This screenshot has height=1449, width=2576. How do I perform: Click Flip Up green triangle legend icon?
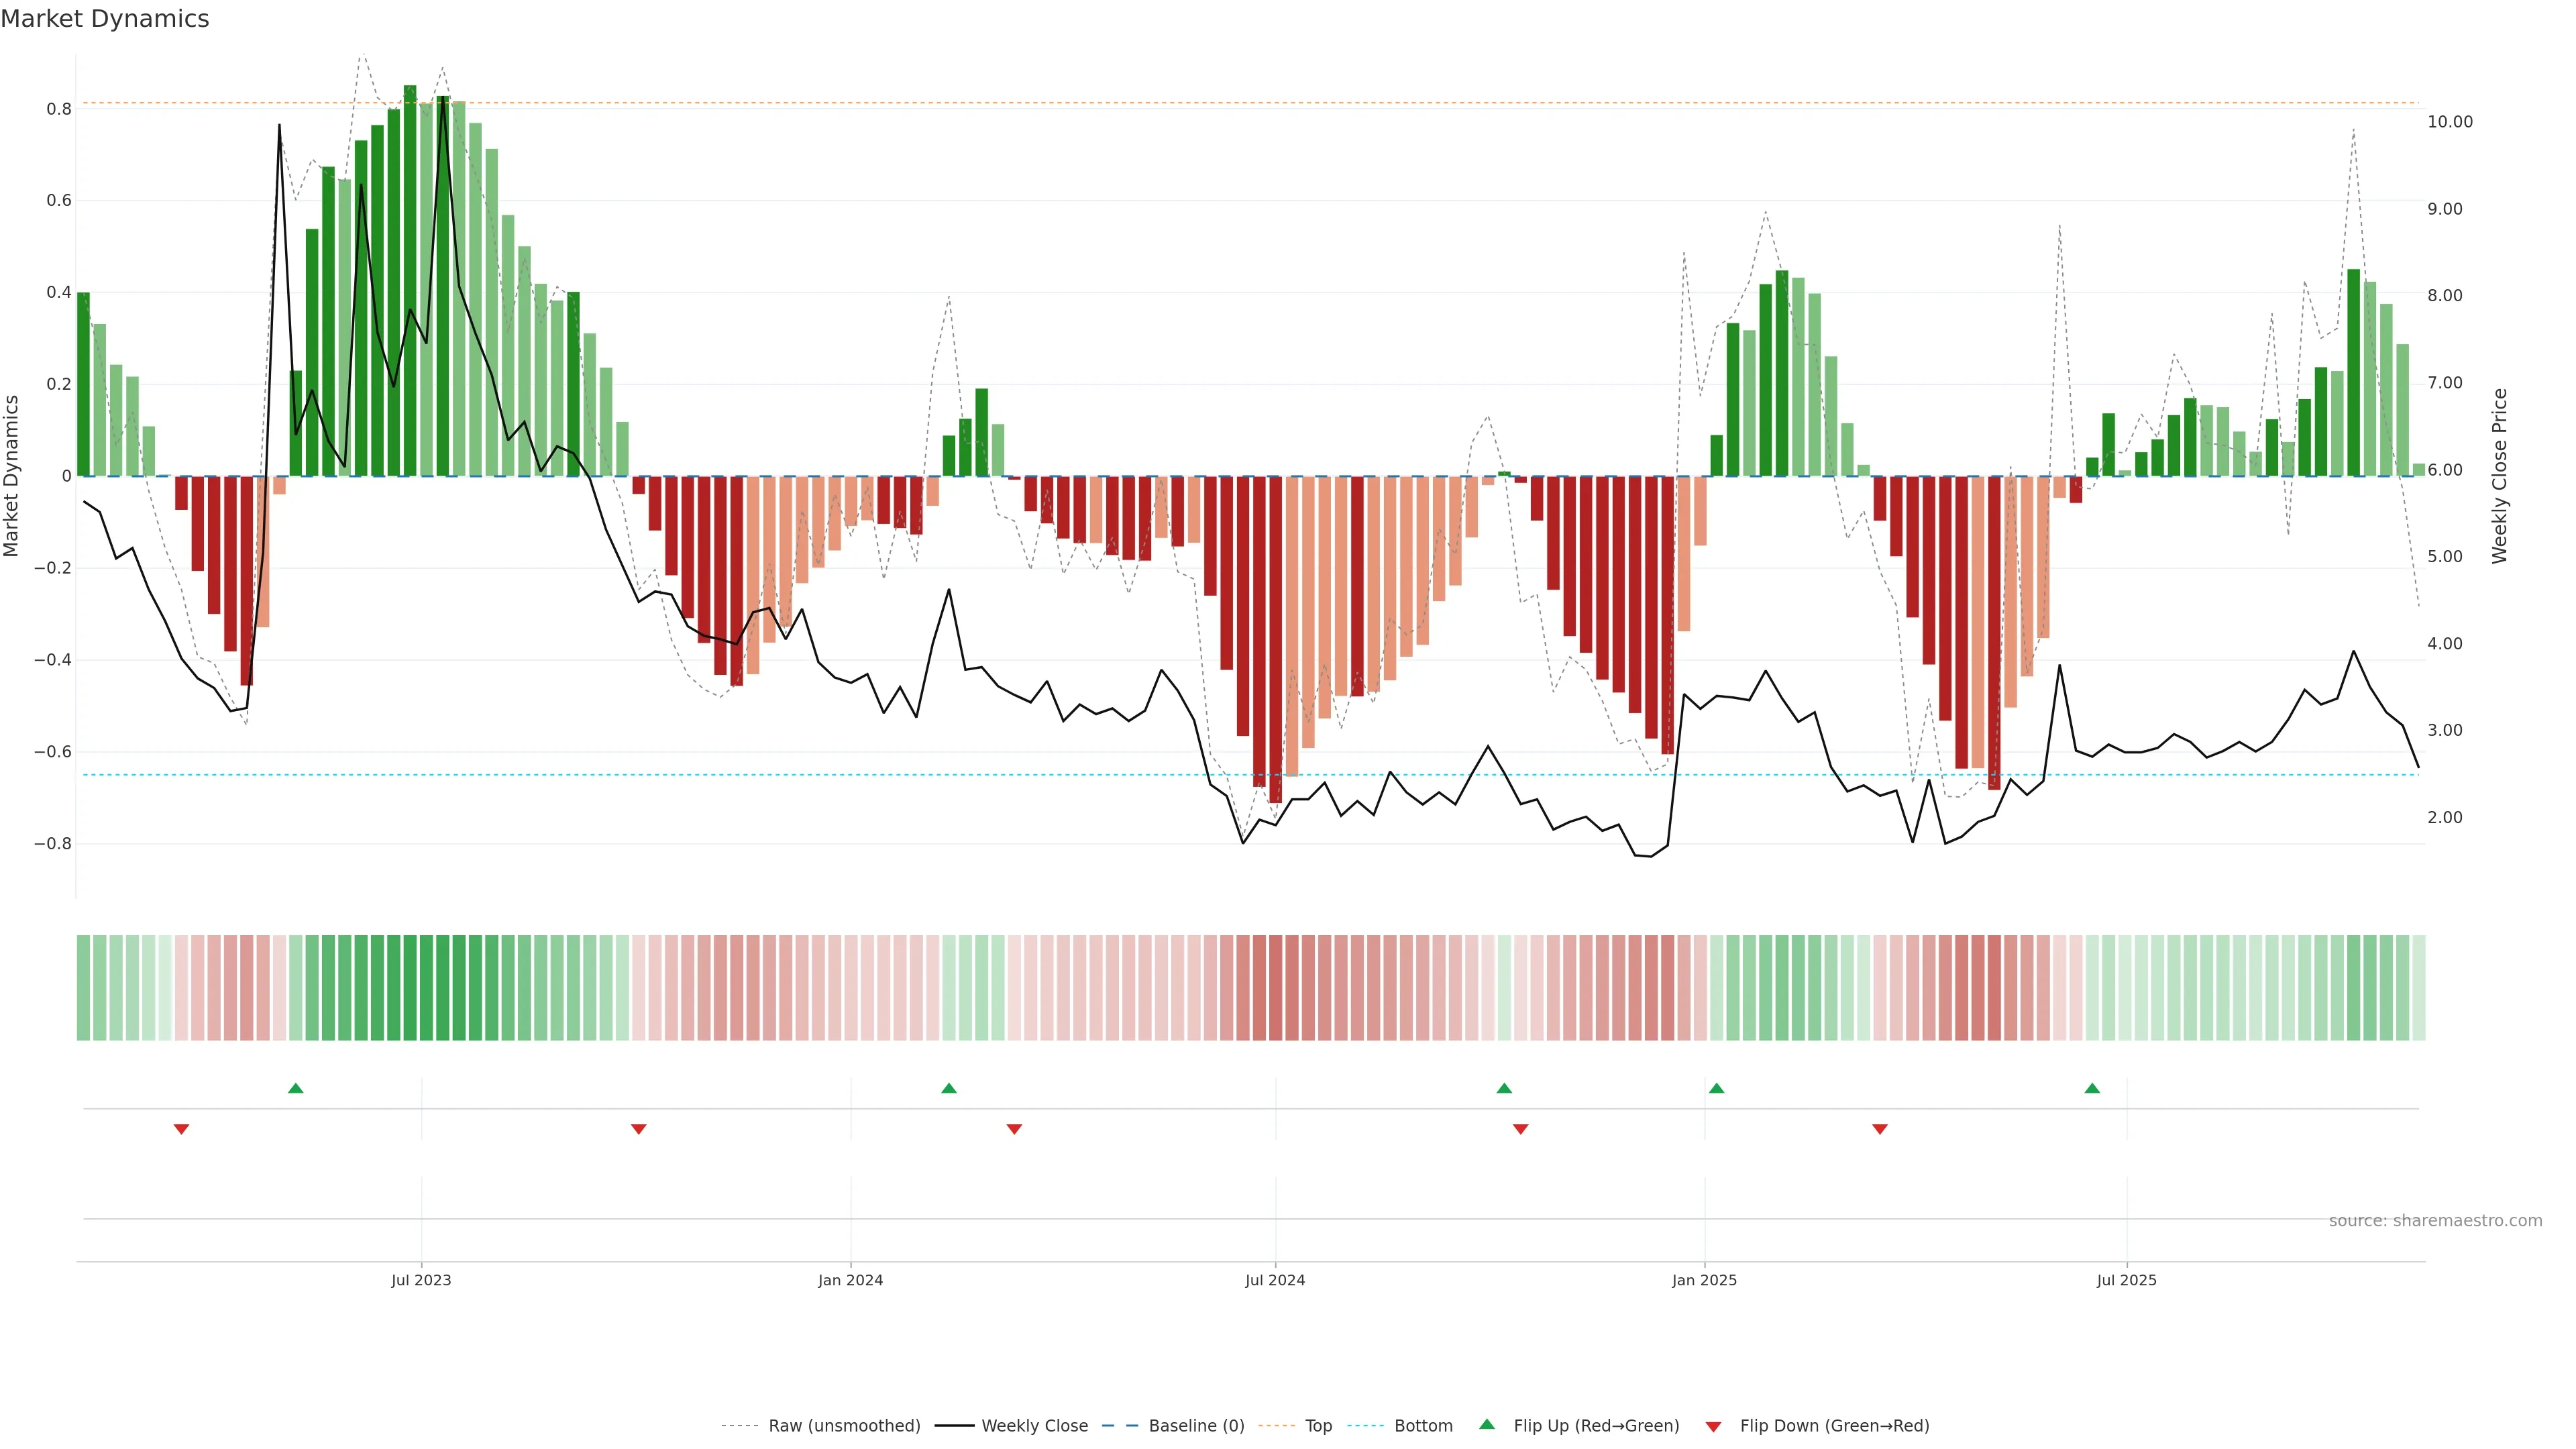pos(1487,1425)
